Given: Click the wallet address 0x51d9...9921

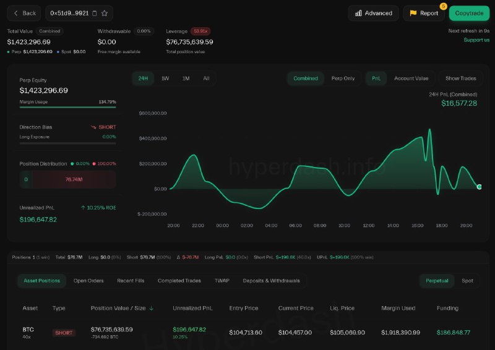Looking at the screenshot, I should [69, 13].
